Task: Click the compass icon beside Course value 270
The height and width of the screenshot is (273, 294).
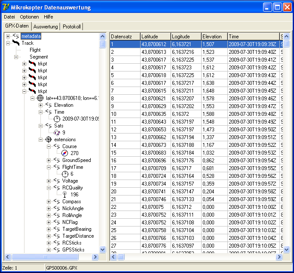Action: (x=64, y=153)
